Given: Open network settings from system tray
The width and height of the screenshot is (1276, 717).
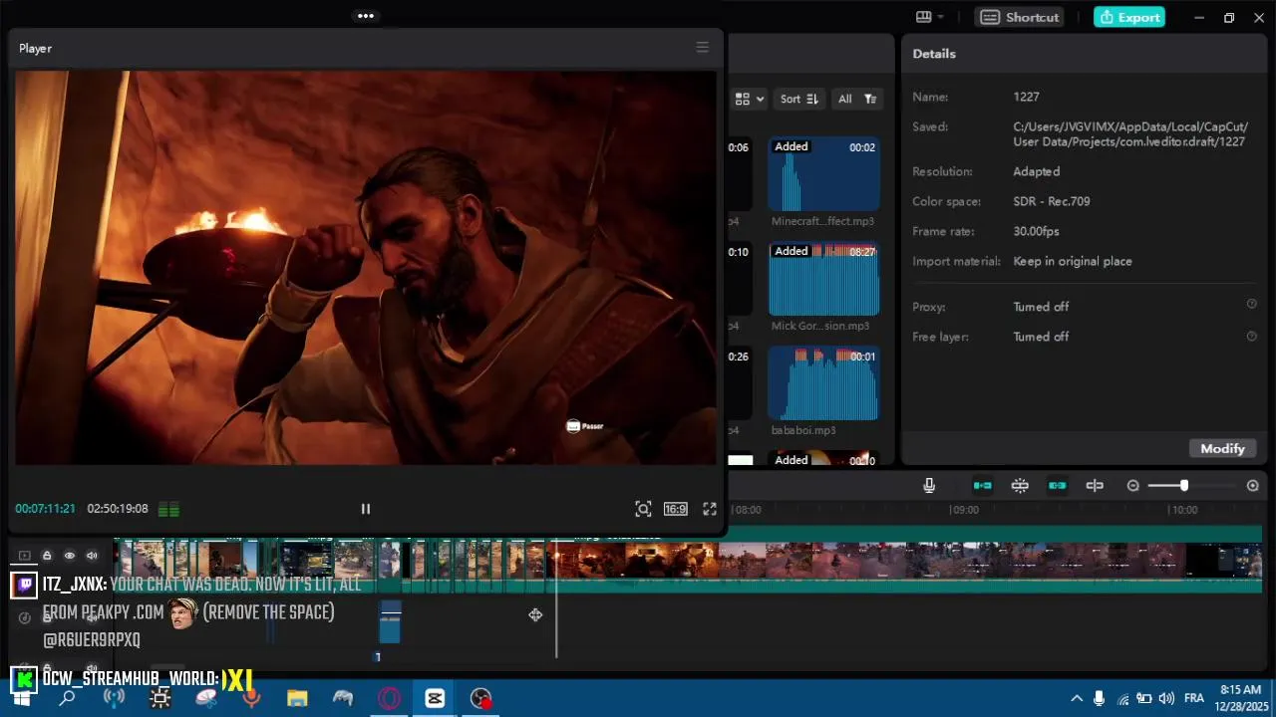Looking at the screenshot, I should pos(1123,698).
